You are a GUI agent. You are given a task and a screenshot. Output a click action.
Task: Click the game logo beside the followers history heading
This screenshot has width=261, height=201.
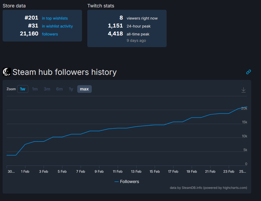pyautogui.click(x=7, y=72)
